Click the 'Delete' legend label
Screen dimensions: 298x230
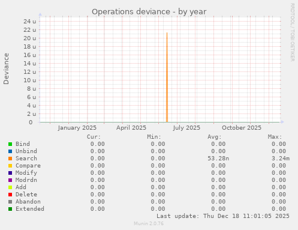[x=26, y=195]
